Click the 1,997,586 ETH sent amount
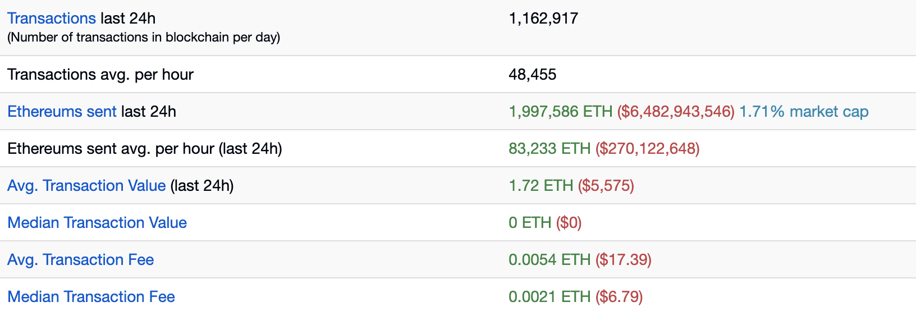Screen dimensions: 916x311 560,112
